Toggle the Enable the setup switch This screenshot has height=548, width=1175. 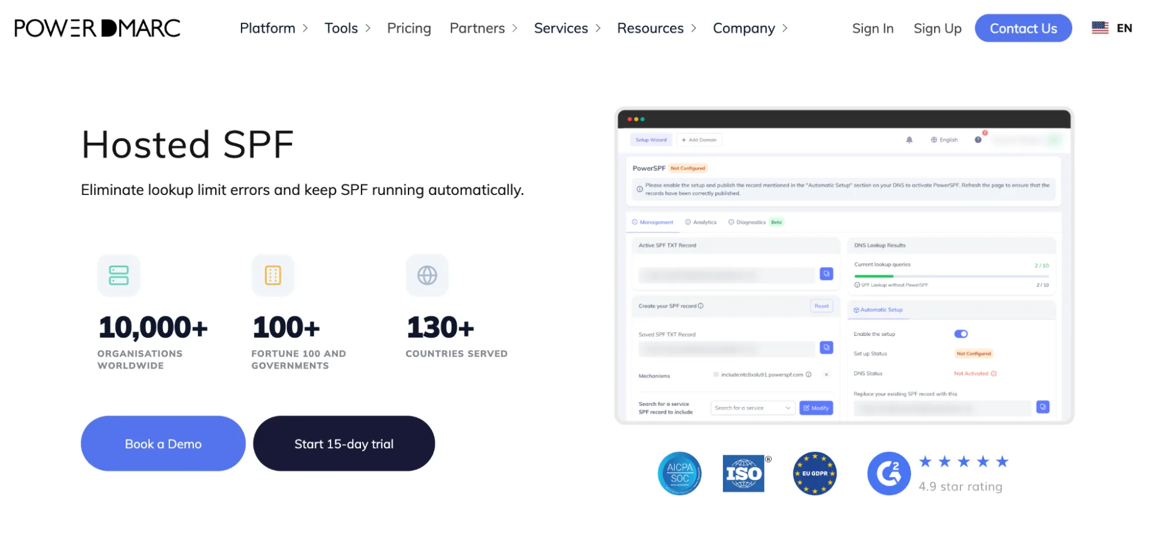tap(961, 334)
